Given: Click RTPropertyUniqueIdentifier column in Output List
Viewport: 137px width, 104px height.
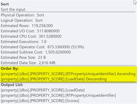Looking at the screenshot, I should pos(58,95).
